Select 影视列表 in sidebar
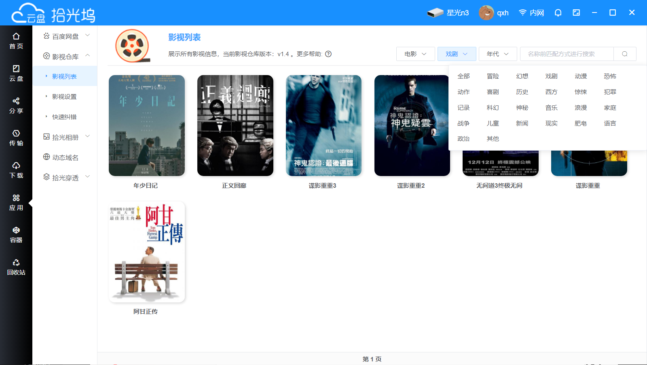 65,76
